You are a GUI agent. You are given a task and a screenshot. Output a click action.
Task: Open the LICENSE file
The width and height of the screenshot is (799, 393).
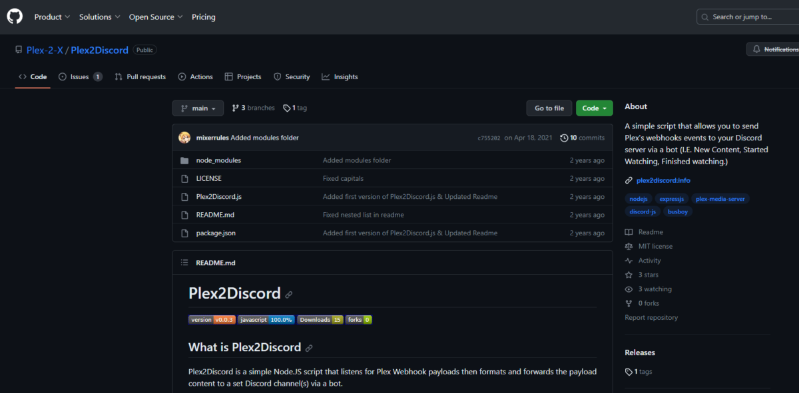[x=209, y=178]
